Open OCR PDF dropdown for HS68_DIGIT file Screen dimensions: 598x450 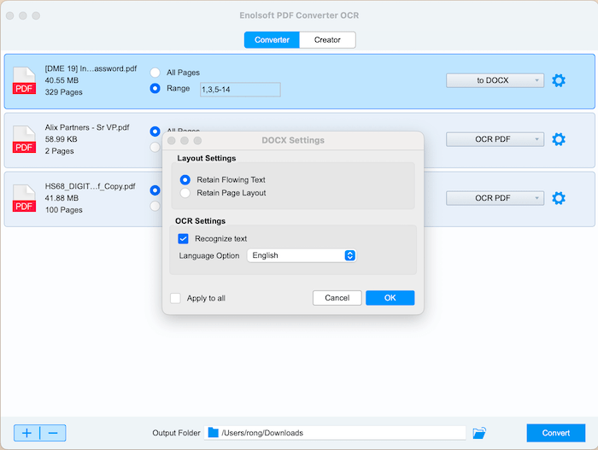point(495,198)
